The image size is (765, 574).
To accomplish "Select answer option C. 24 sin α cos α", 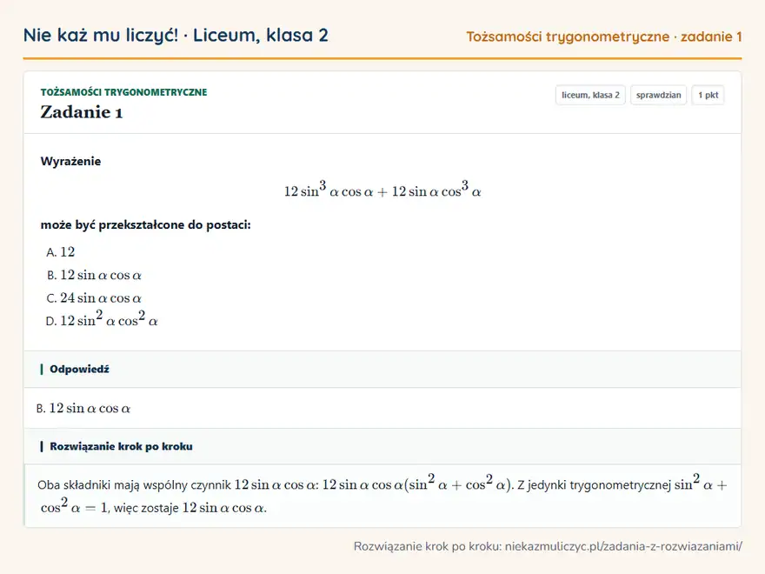I will (x=94, y=297).
